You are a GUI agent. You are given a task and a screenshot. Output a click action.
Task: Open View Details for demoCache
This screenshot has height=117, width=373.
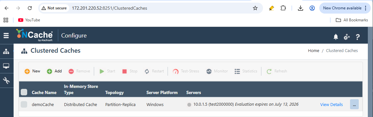tap(331, 104)
